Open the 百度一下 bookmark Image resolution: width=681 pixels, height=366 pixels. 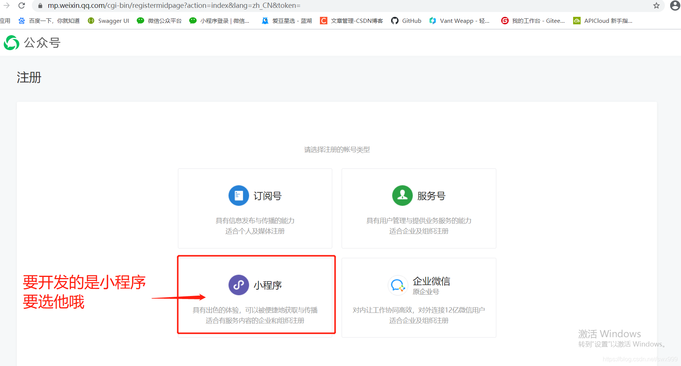[x=49, y=21]
